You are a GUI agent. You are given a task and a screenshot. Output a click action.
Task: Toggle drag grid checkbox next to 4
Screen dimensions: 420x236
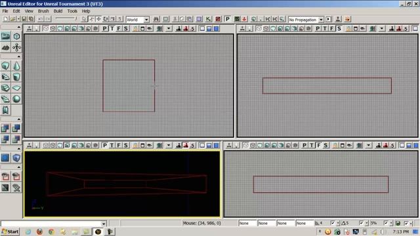pos(333,223)
